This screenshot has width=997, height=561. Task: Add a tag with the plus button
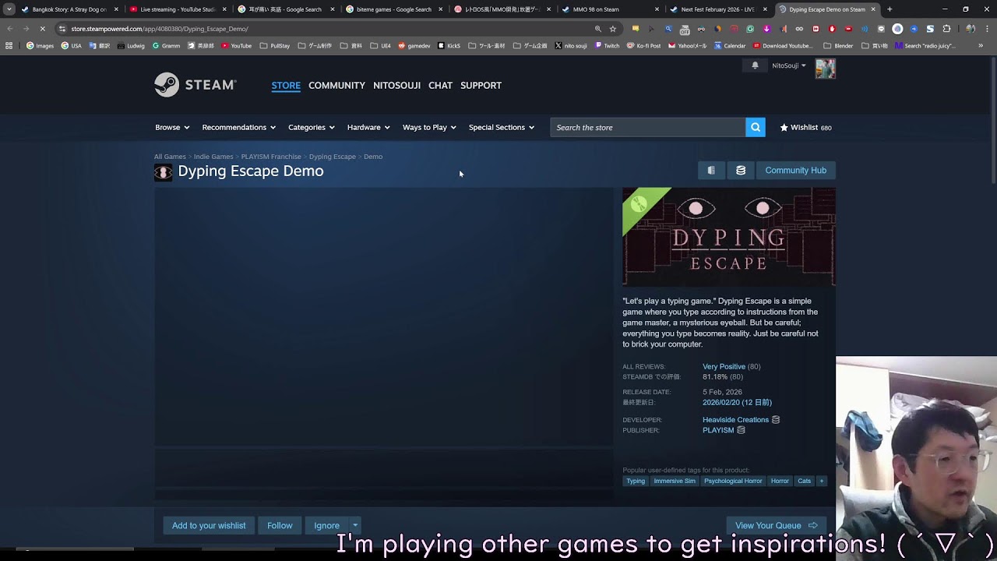point(821,481)
